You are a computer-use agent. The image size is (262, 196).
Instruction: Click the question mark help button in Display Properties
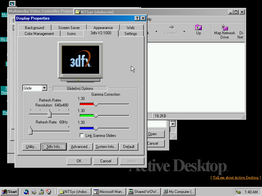(137, 18)
